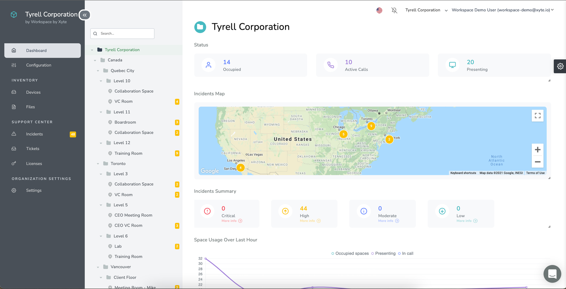The image size is (566, 289).
Task: Select VC Room under Level 10
Action: click(x=124, y=101)
